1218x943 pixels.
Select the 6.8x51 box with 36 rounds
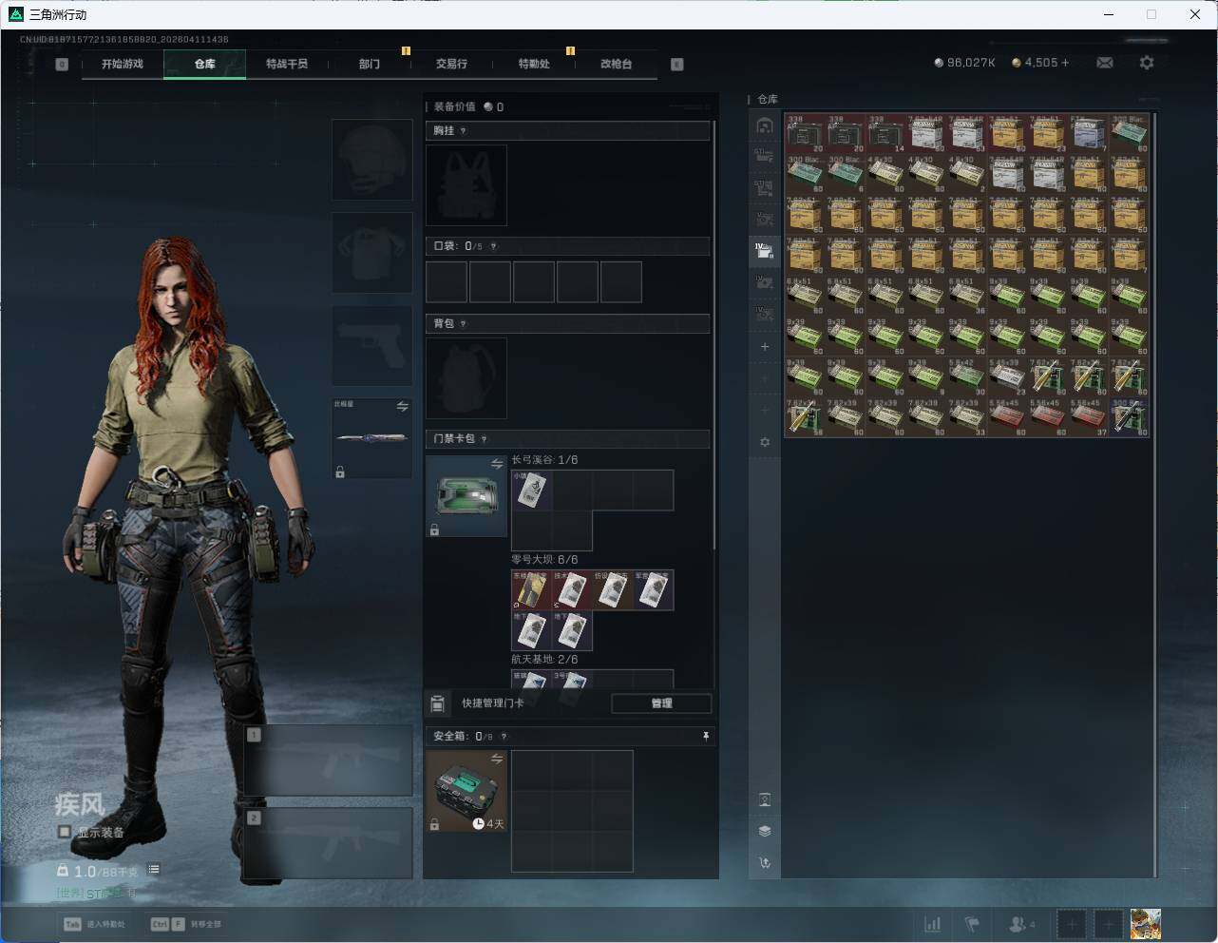(x=967, y=297)
